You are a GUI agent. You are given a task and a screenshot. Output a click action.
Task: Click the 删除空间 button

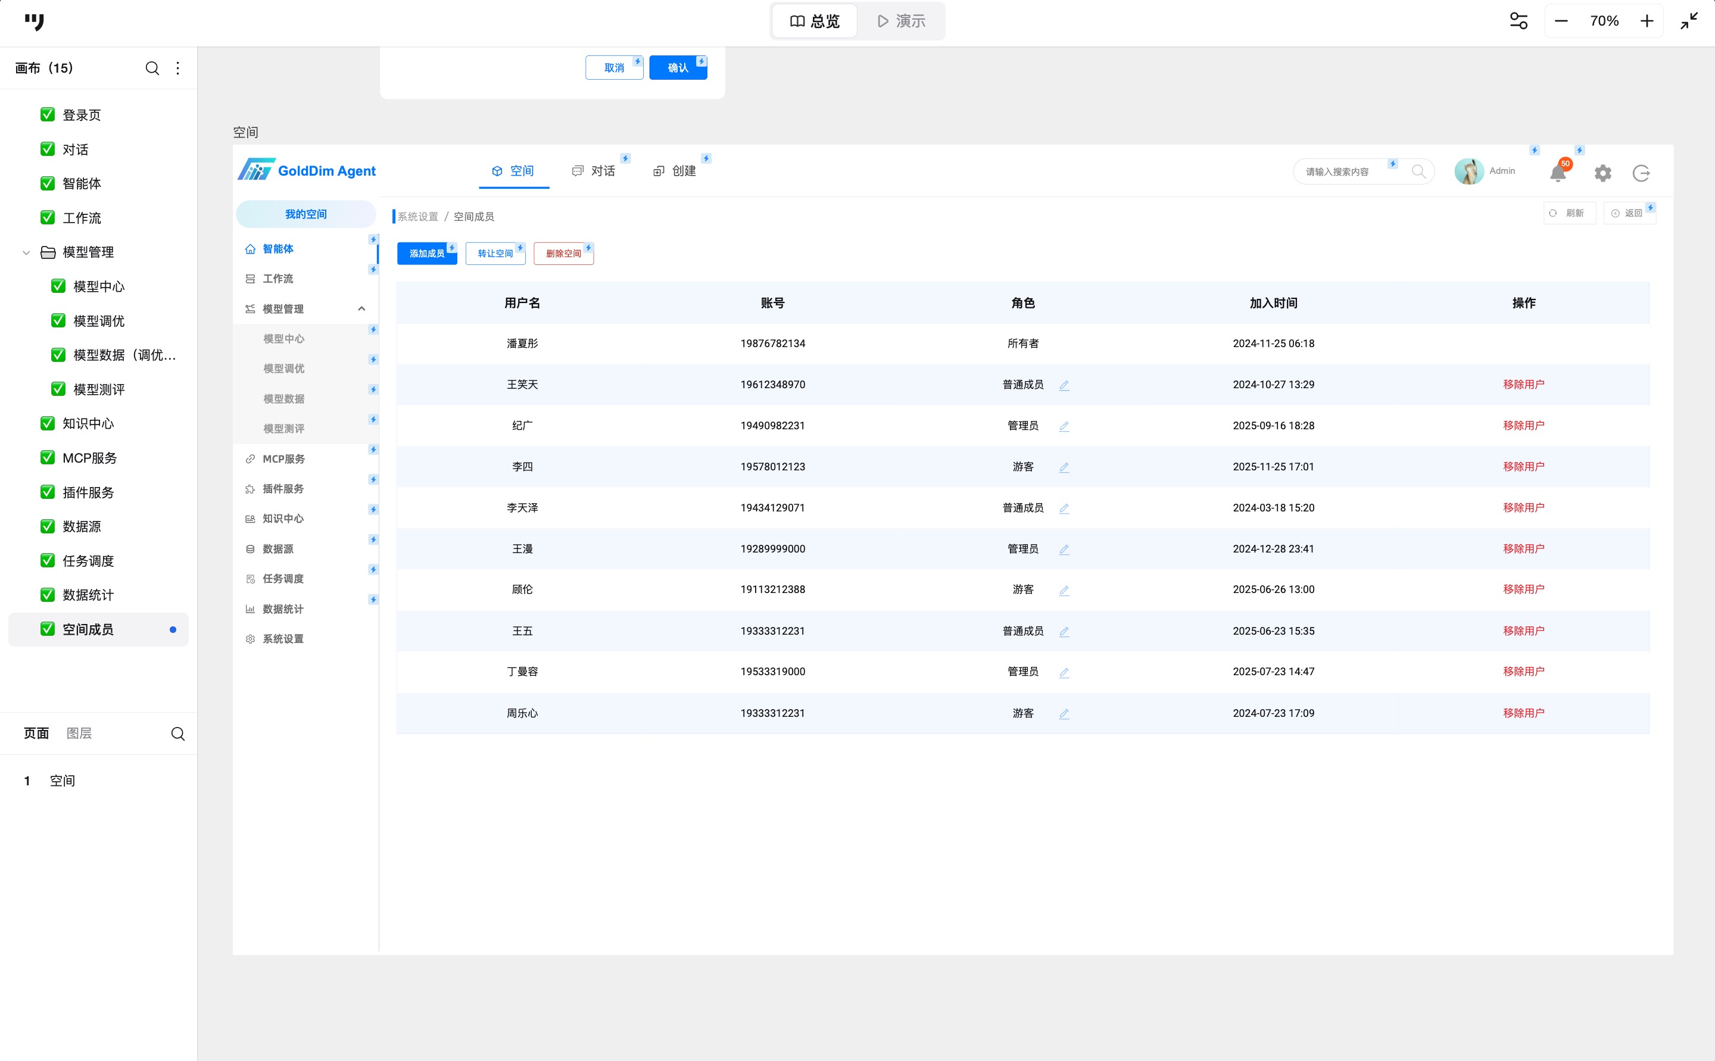click(x=563, y=253)
